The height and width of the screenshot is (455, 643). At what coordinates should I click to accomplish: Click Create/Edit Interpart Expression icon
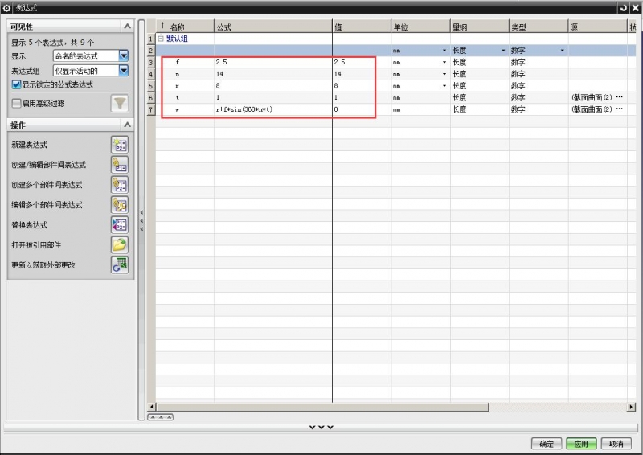120,165
